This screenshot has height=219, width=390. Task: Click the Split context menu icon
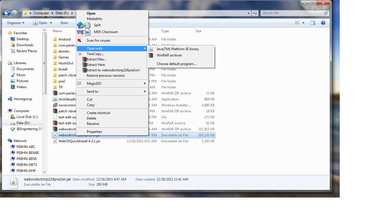tap(84, 25)
